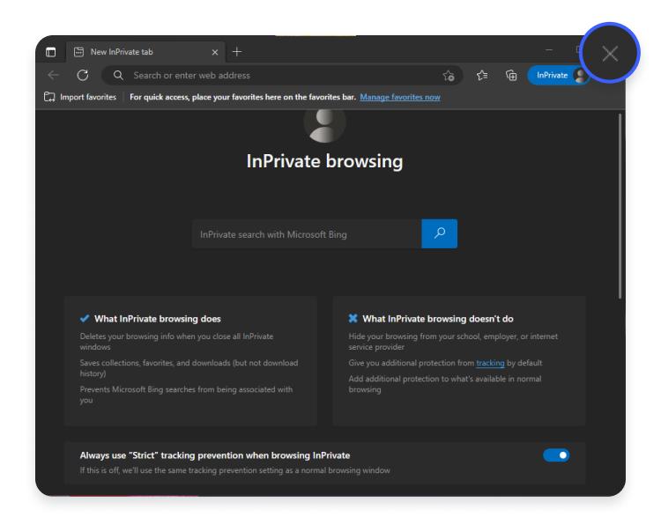
Task: Open the tab actions menu icon
Action: coord(50,52)
